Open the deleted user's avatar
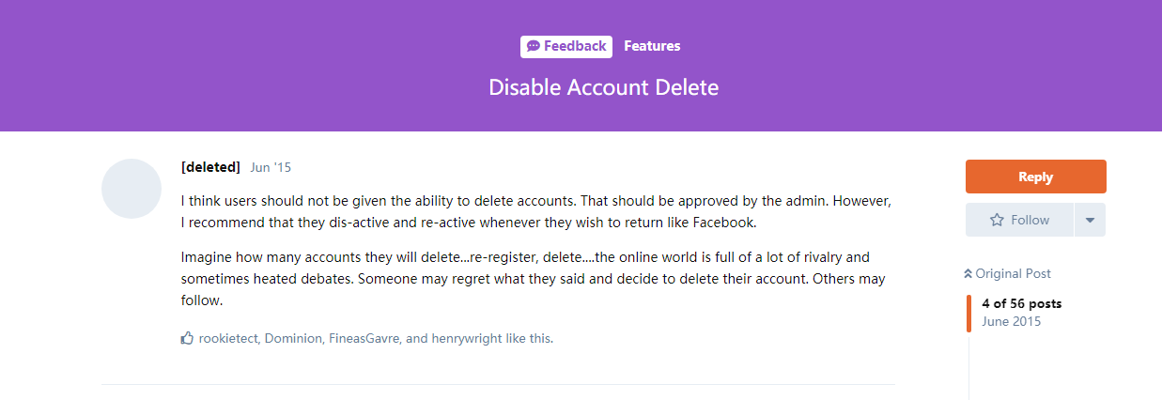 point(132,189)
